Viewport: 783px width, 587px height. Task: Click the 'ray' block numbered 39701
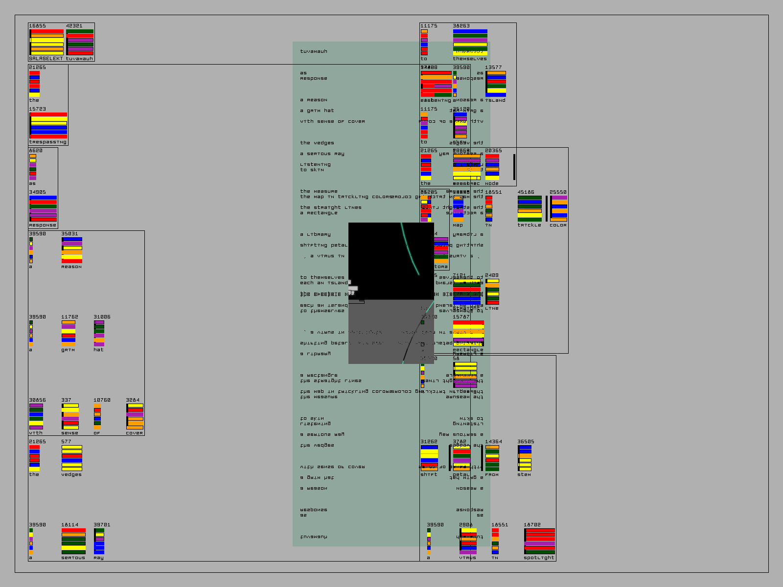point(99,541)
